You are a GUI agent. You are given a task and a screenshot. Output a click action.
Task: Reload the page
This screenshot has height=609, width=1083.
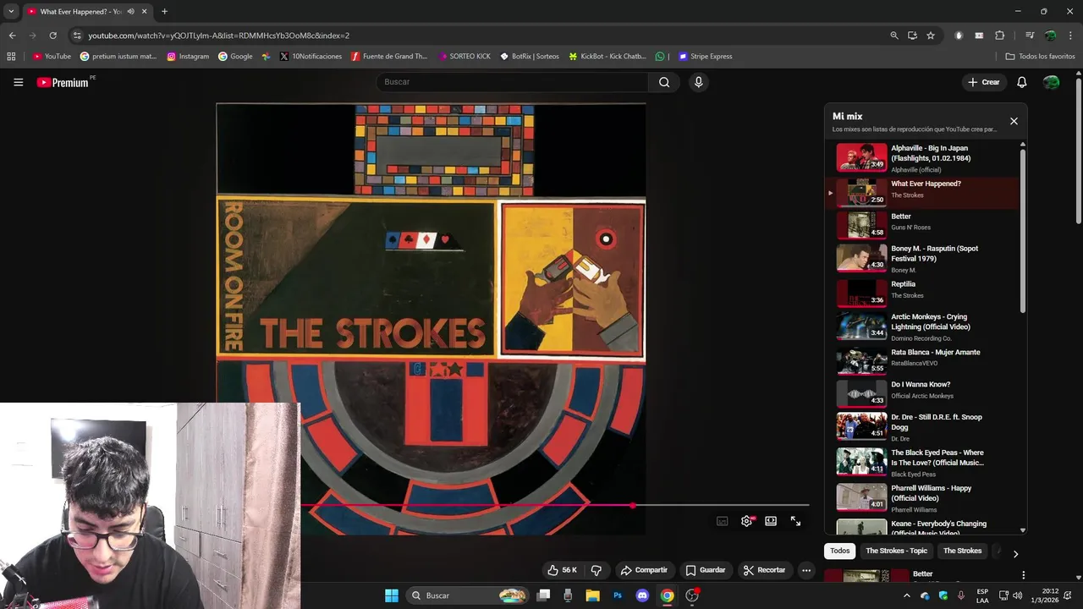[x=52, y=36]
